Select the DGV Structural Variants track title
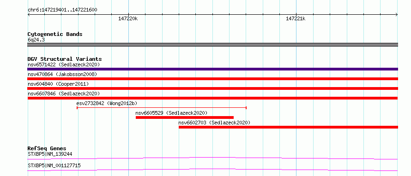 [x=65, y=59]
